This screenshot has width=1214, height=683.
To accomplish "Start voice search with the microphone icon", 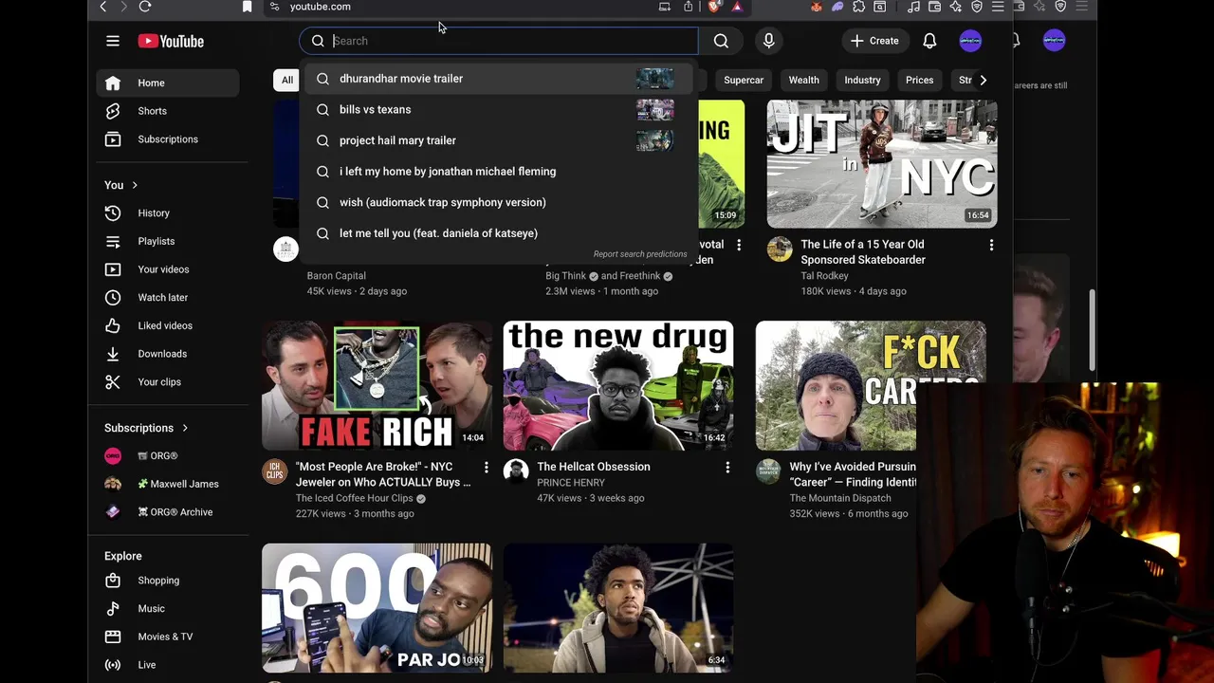I will point(768,41).
